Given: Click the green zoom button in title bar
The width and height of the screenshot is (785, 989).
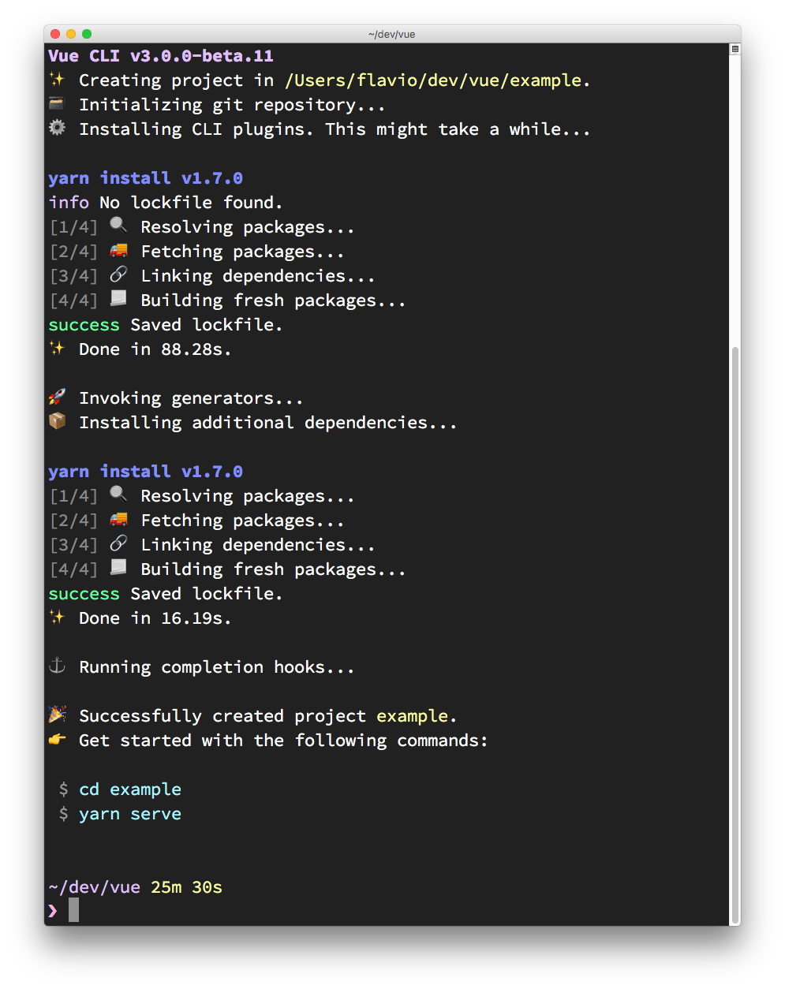Looking at the screenshot, I should point(87,34).
